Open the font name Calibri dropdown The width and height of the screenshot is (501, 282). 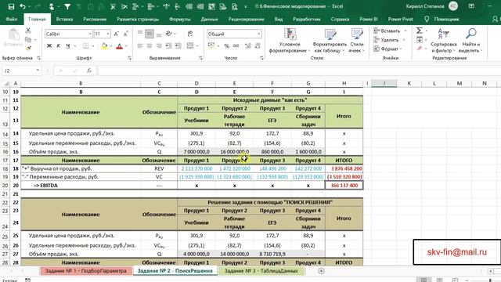click(90, 34)
